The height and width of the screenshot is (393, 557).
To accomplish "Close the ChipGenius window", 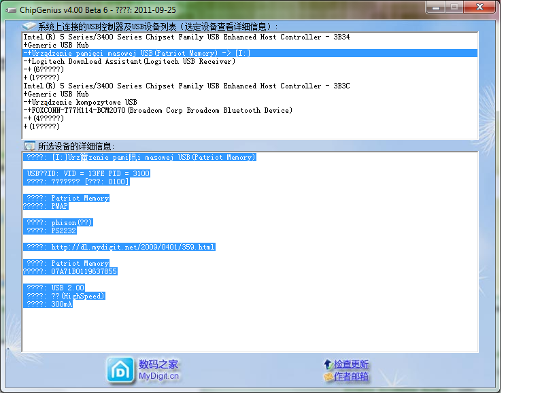I will coord(479,7).
